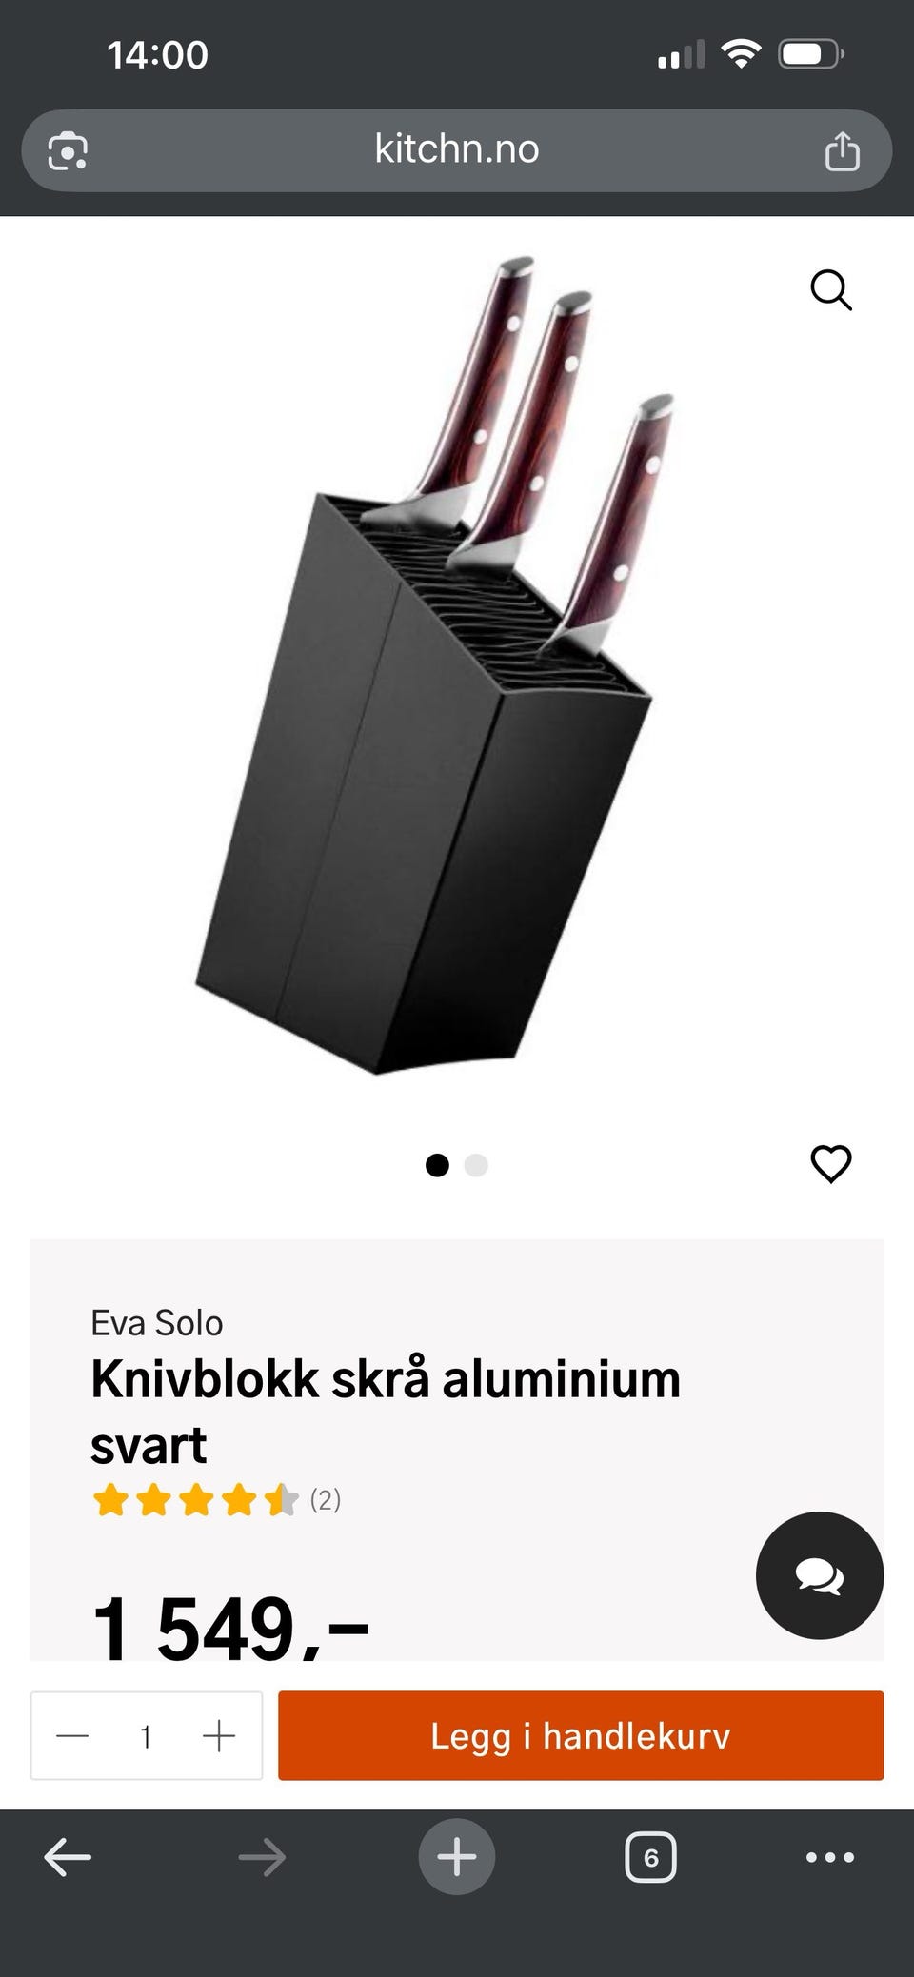
Task: Select the quantity input field
Action: click(x=146, y=1736)
